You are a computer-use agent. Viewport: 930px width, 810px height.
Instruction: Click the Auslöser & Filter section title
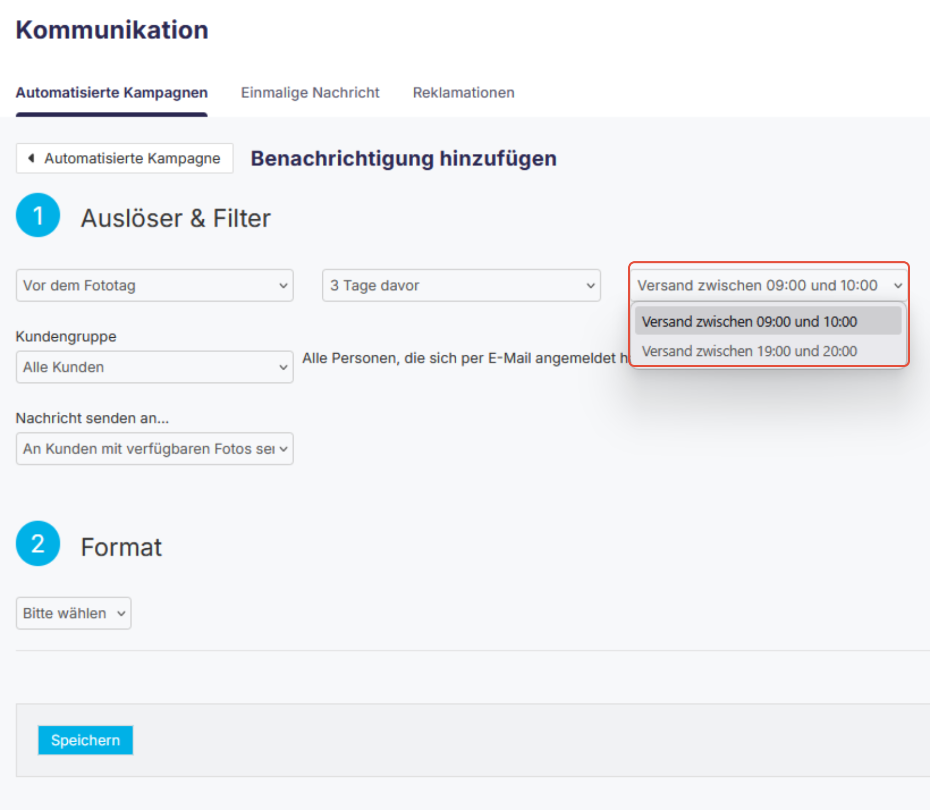pos(176,218)
